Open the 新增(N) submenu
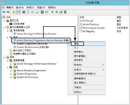Image resolution: width=130 pixels, height=105 pixels. [x=87, y=65]
